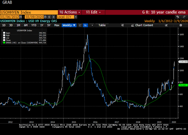This screenshot has width=188, height=135.
Task: Open chart type dropdown arrow
Action: point(92,25)
